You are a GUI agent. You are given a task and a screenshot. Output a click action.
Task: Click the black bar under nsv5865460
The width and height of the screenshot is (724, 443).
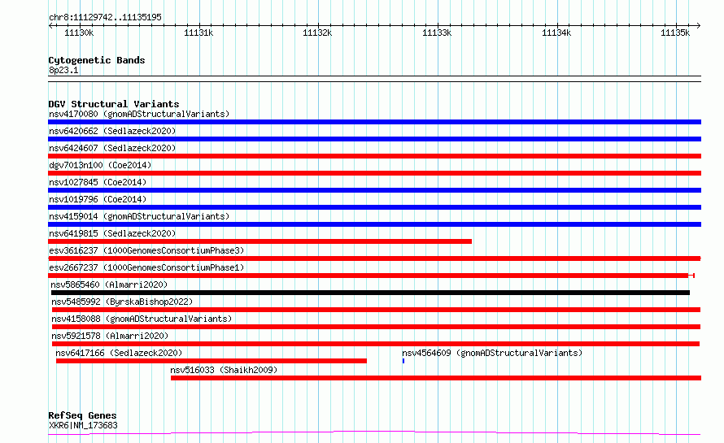(x=370, y=293)
